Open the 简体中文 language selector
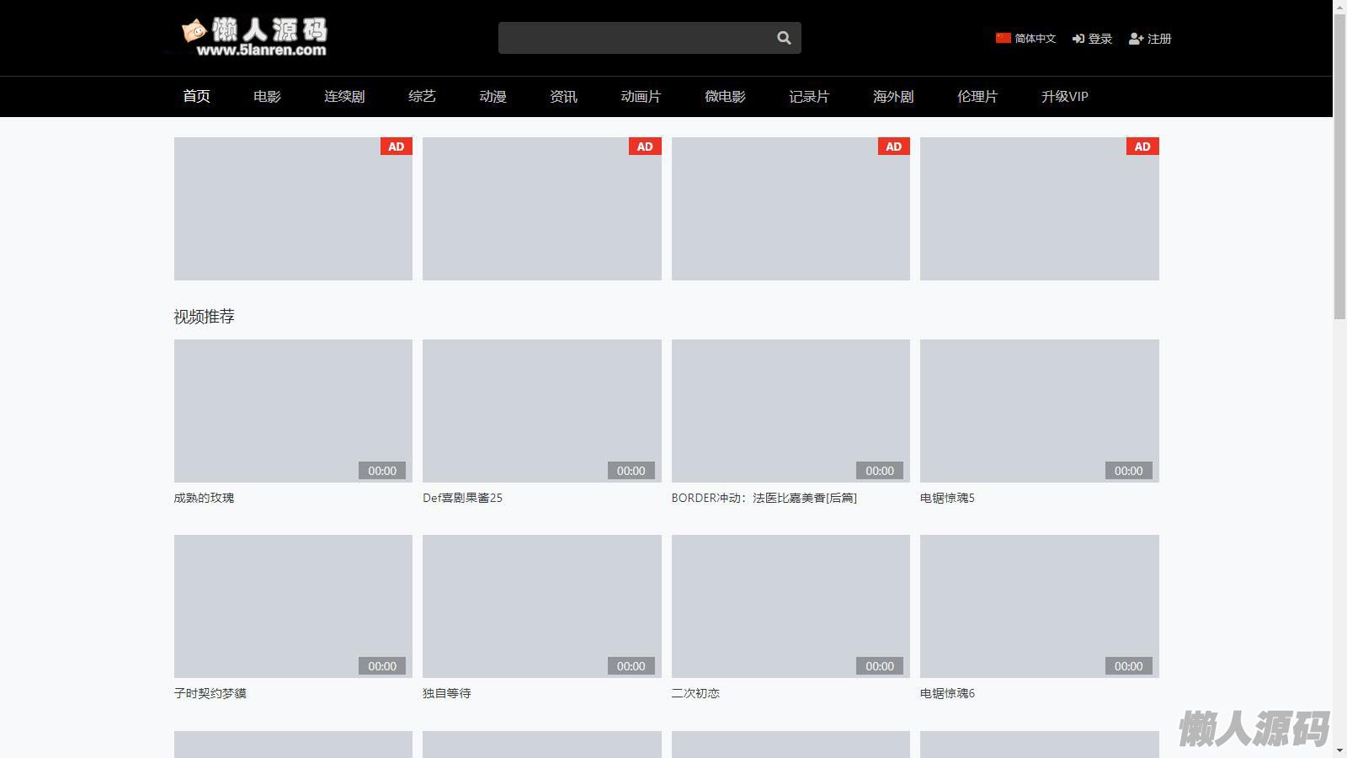This screenshot has height=758, width=1347. [x=1035, y=39]
